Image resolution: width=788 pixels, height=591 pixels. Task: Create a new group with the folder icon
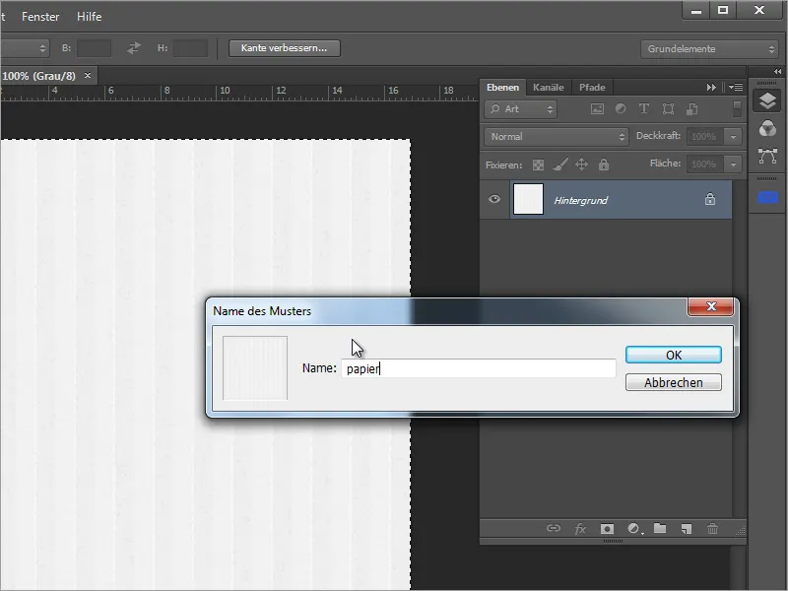click(660, 529)
